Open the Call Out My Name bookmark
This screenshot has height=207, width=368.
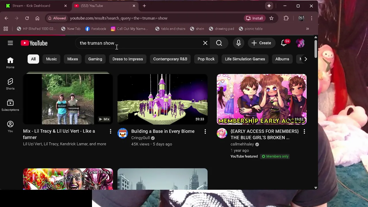click(x=129, y=29)
